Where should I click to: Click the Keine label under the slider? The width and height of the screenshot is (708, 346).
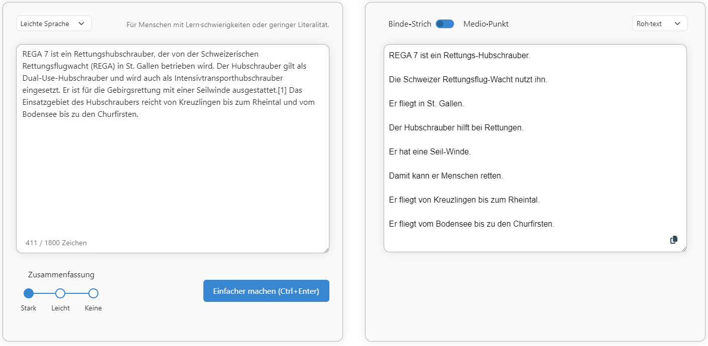pyautogui.click(x=93, y=308)
